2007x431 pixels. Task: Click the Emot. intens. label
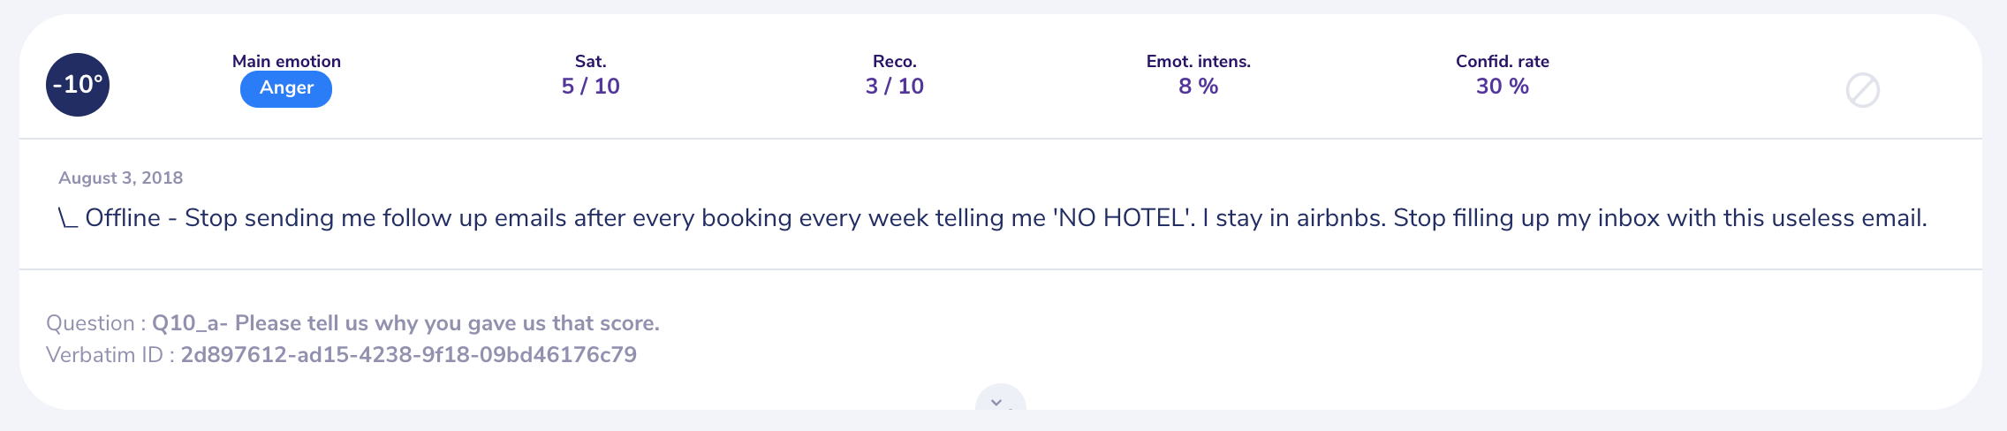(x=1199, y=61)
